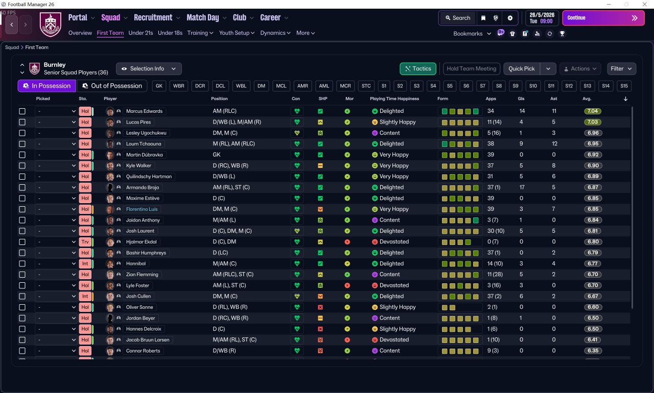Click Marcus Edwards' form squares
The image size is (654, 393).
(460, 111)
